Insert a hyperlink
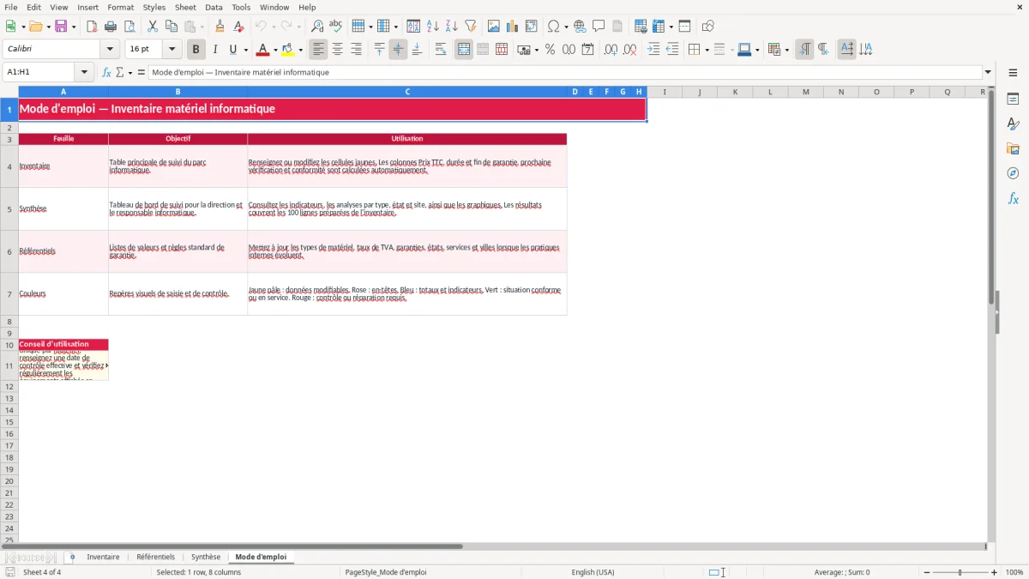 [580, 27]
